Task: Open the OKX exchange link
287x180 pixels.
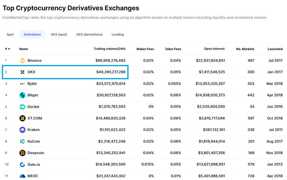Action: pos(31,72)
